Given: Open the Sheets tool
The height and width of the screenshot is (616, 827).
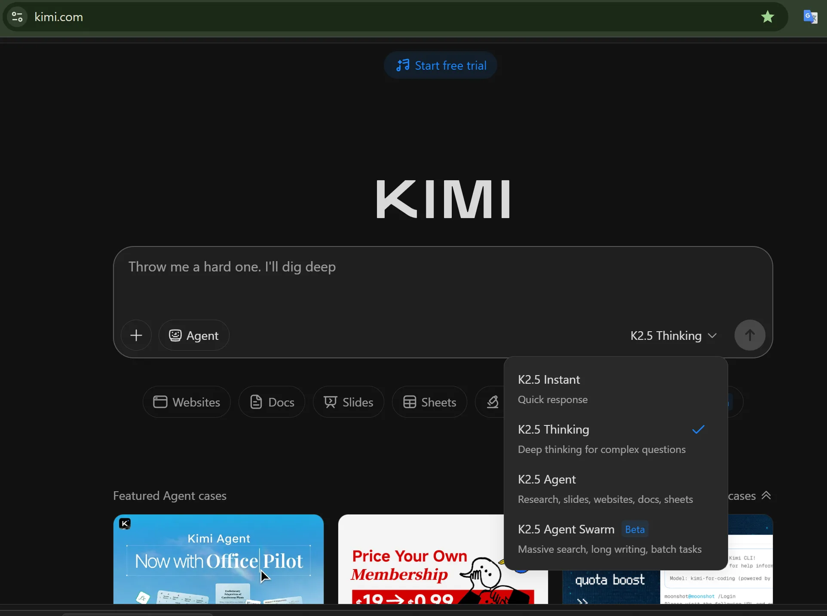Looking at the screenshot, I should [x=429, y=402].
